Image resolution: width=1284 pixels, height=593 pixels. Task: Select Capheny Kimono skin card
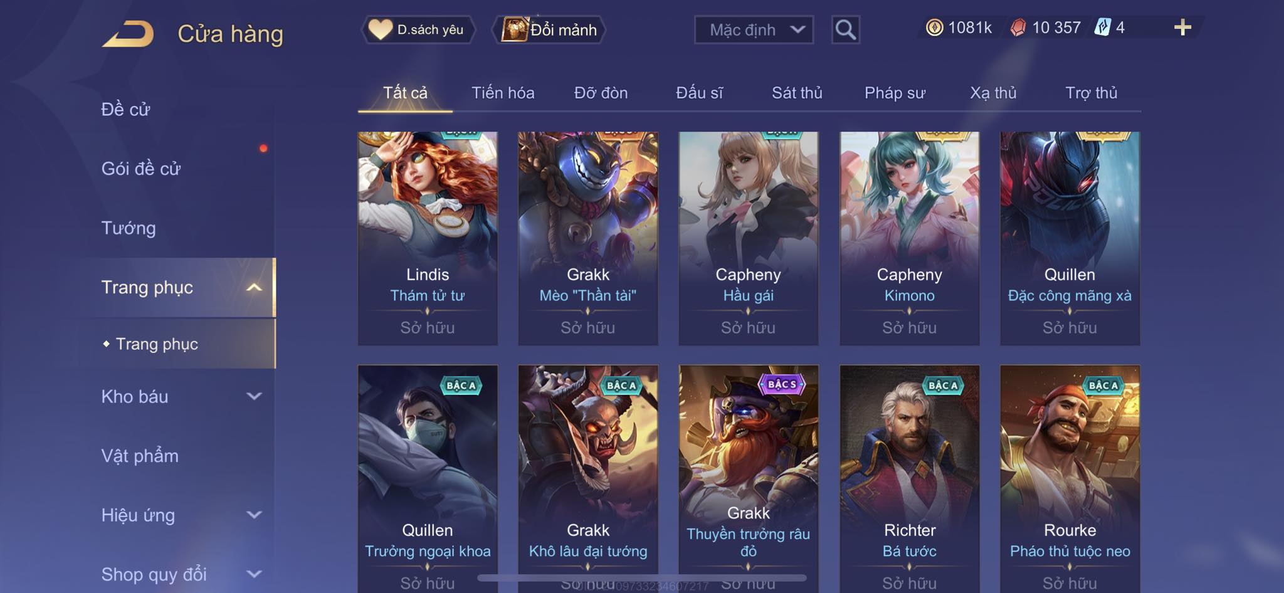point(909,238)
